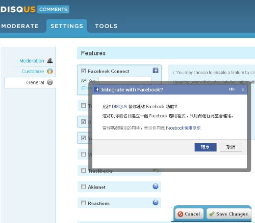Switch to the MODERATE tab
The image size is (255, 223).
tap(20, 26)
